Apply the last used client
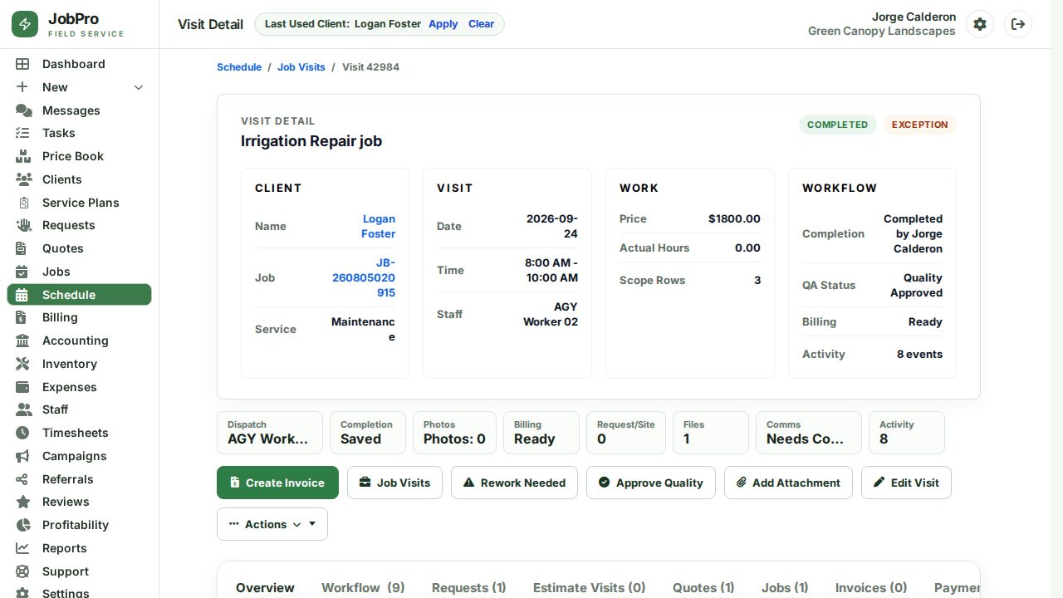Screen dimensions: 1063x598 coord(443,24)
